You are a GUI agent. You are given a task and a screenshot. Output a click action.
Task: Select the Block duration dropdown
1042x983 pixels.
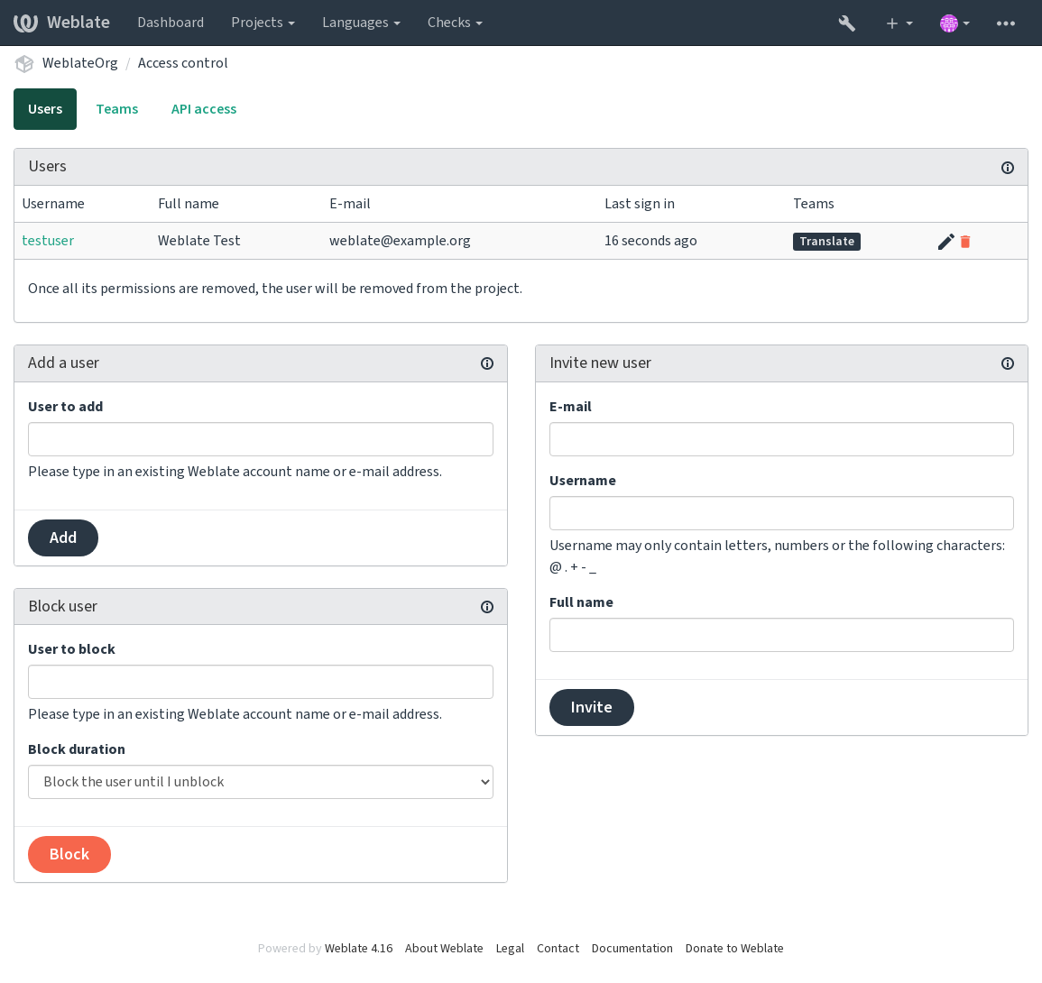pos(261,782)
